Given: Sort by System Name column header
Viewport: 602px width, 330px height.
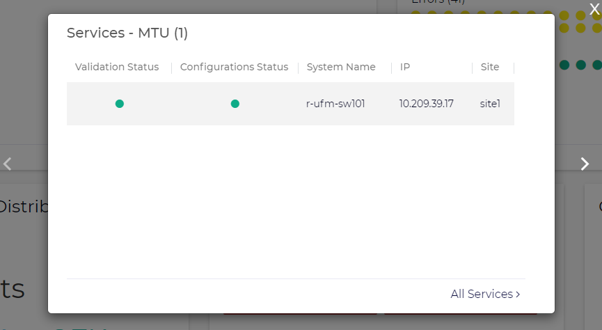Looking at the screenshot, I should coord(341,68).
